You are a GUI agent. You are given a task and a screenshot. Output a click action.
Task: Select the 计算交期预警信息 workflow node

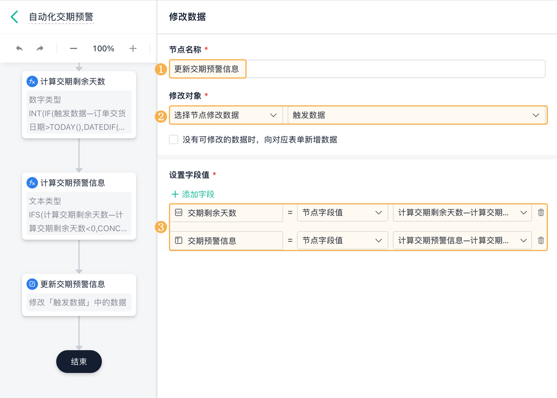79,206
